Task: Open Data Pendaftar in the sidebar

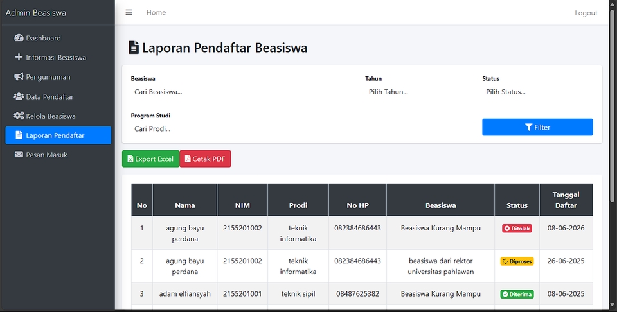Action: [x=49, y=96]
